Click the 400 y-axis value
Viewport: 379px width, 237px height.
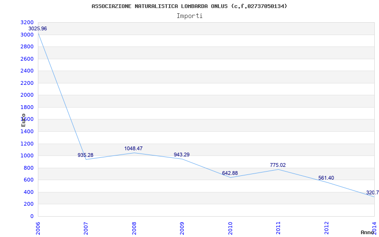[29, 192]
